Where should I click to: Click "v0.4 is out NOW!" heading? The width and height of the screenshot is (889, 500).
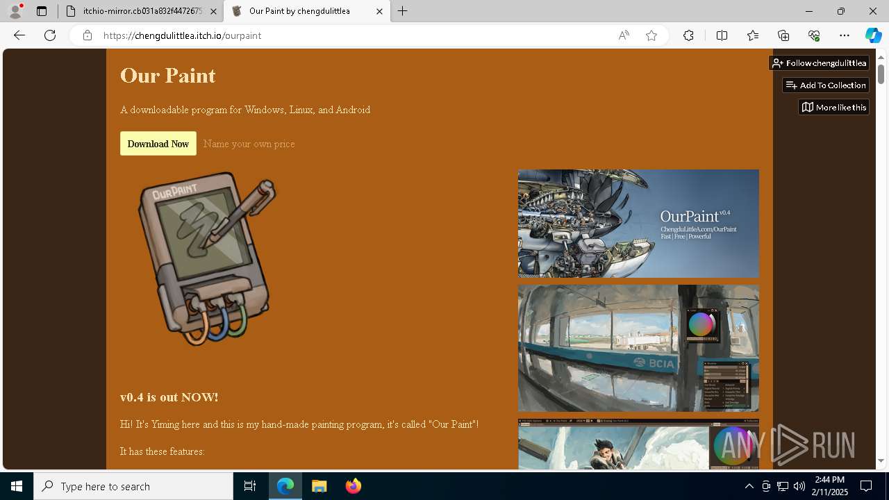pos(169,397)
